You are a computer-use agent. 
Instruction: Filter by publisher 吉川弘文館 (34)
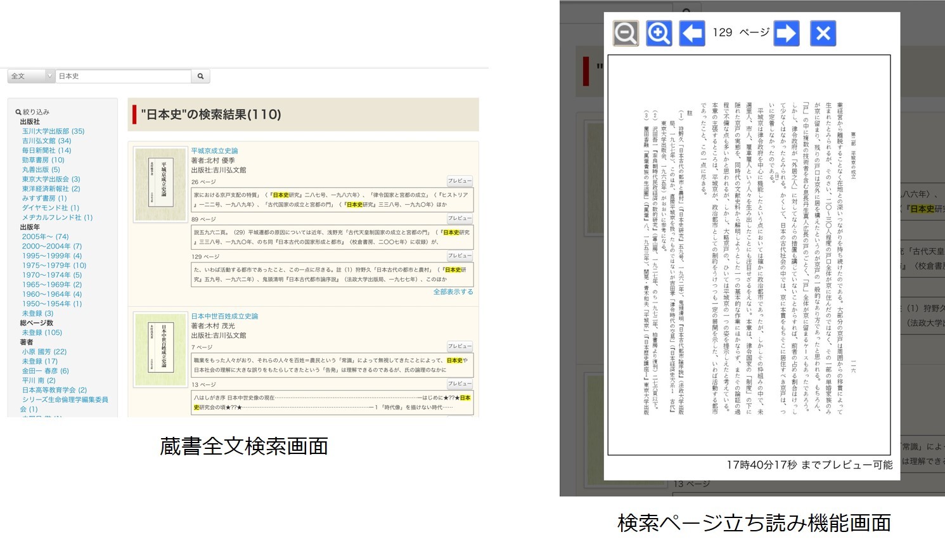46,141
